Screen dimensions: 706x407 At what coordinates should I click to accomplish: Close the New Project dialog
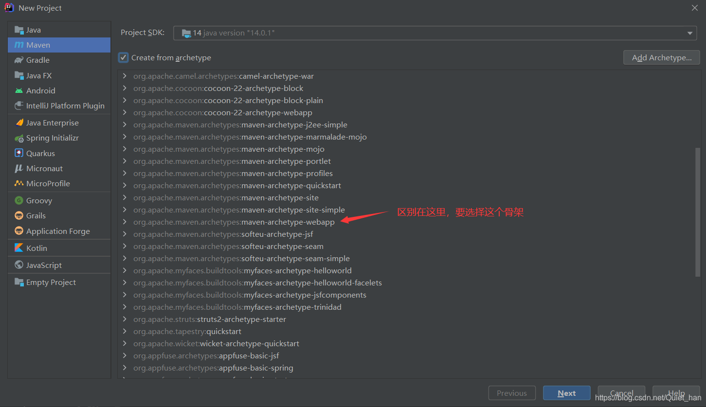pyautogui.click(x=695, y=8)
